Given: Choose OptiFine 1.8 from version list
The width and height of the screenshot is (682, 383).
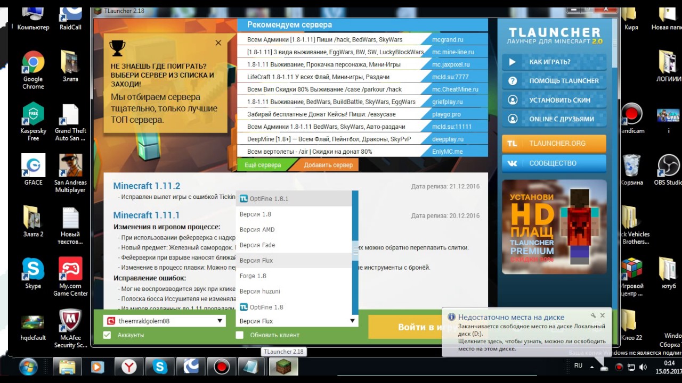Looking at the screenshot, I should click(x=294, y=307).
